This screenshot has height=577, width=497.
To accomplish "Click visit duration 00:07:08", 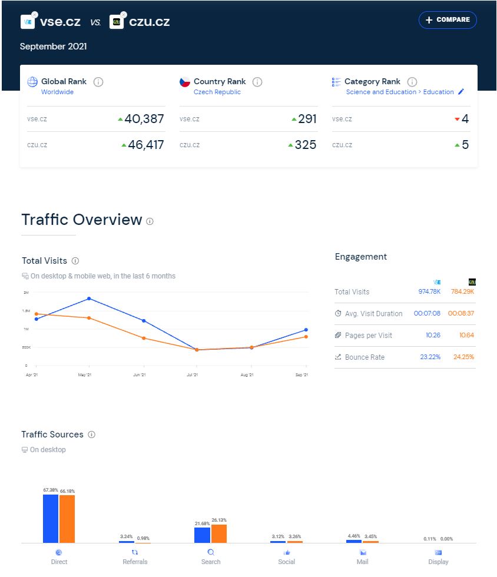I will [x=427, y=313].
